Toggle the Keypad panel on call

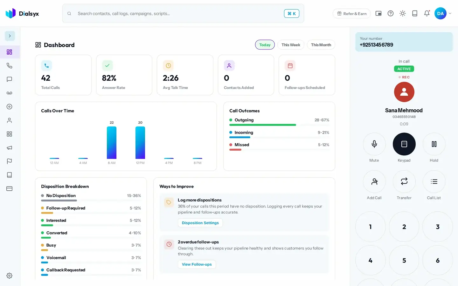coord(404,144)
